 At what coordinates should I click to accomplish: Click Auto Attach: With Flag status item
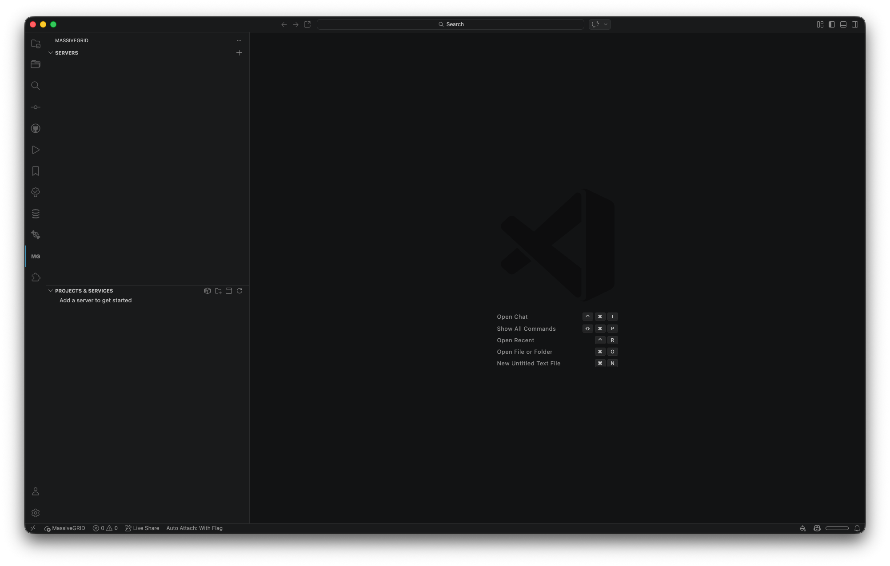pos(194,528)
